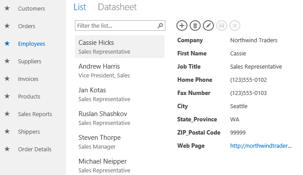Screen dimensions: 303x175
Task: Click the star icon beside Invoices
Action: click(x=7, y=79)
